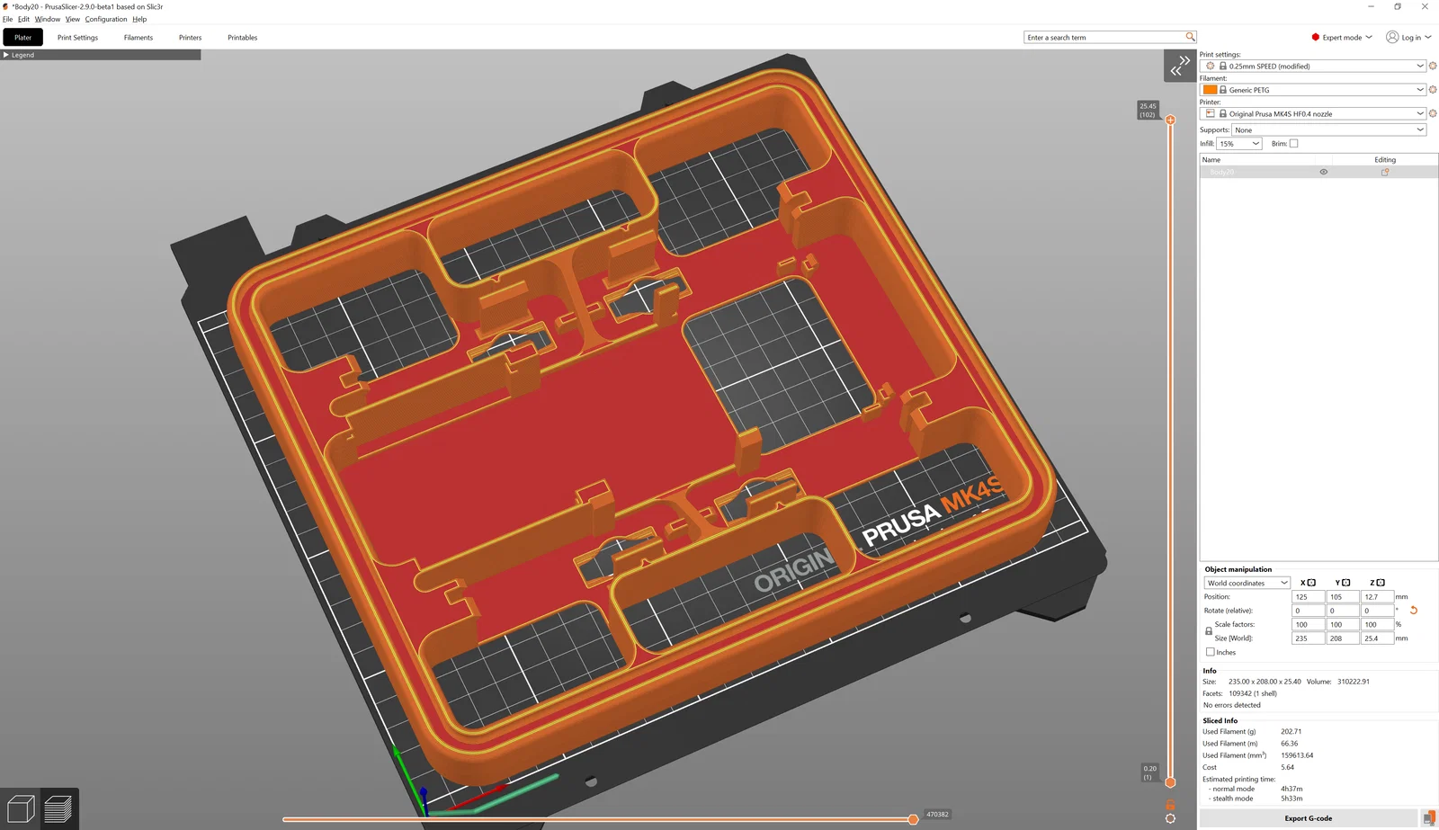
Task: Open printer settings via the gear beside Original Prusa MK4S
Action: (x=1433, y=113)
